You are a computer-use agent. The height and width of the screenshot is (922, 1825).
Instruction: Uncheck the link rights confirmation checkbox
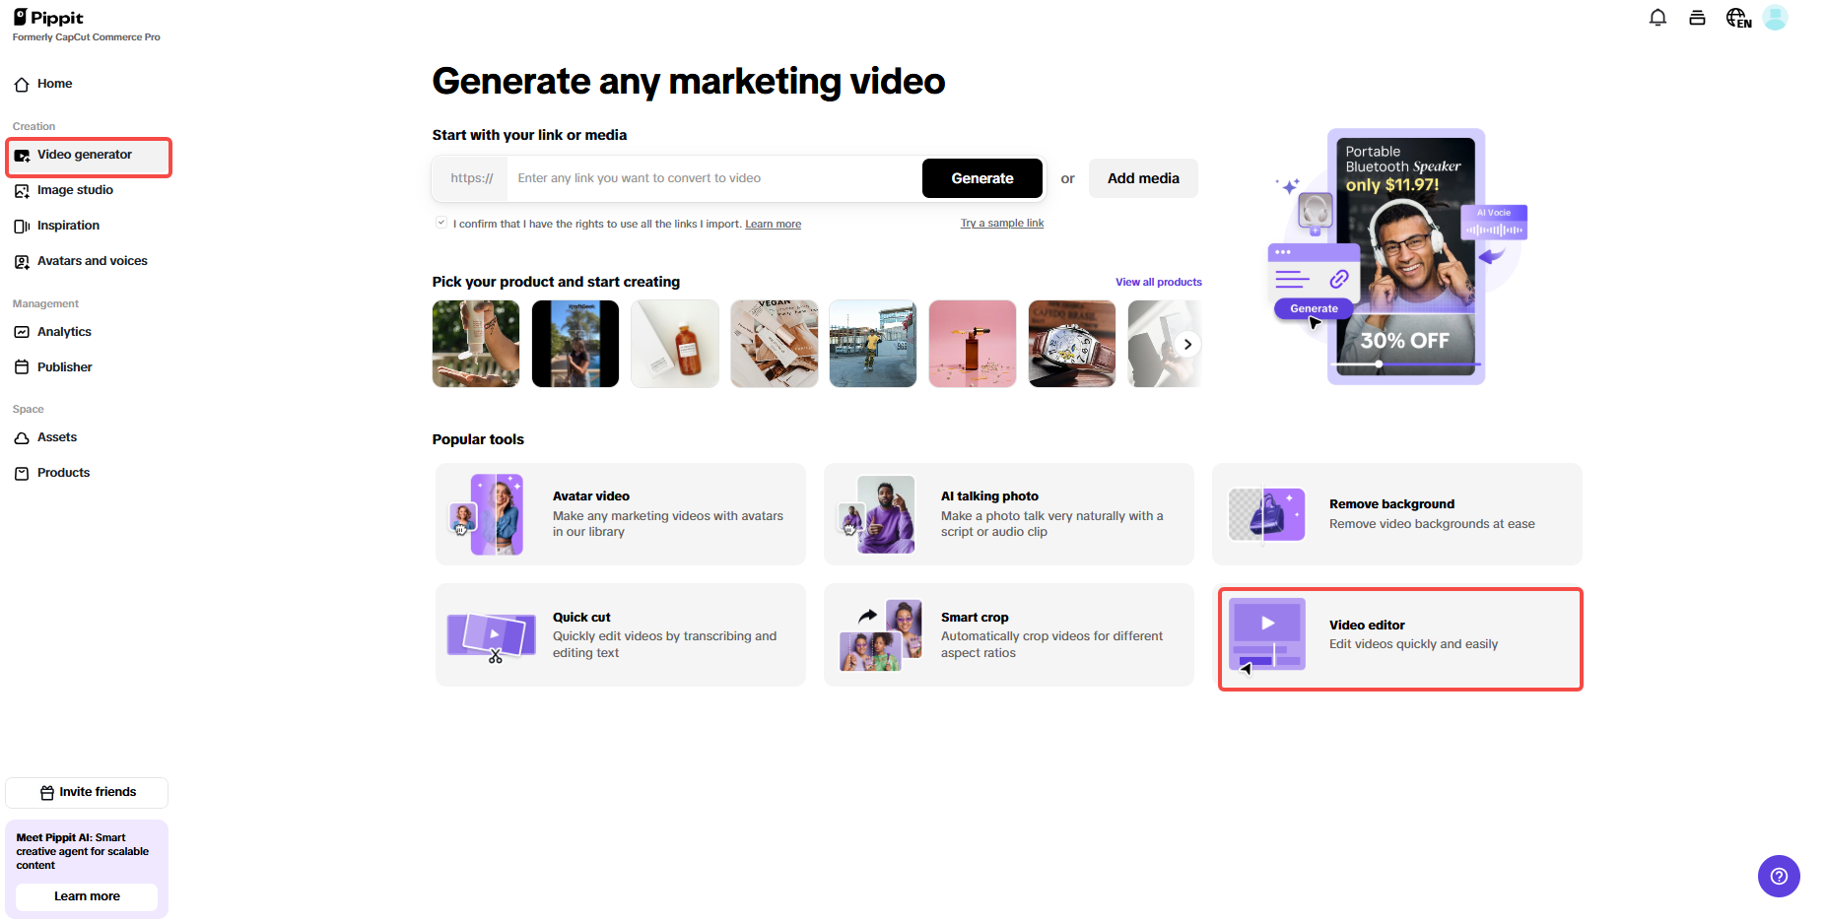pos(440,222)
